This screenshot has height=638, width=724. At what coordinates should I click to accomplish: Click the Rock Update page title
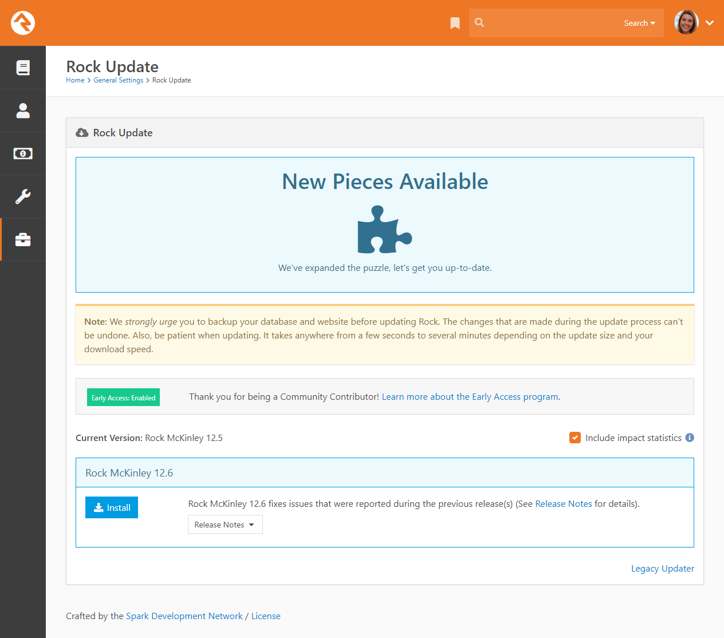(112, 66)
